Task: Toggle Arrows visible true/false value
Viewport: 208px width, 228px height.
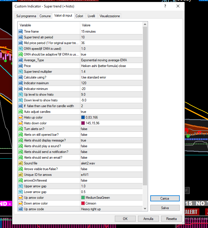Action: [x=111, y=169]
